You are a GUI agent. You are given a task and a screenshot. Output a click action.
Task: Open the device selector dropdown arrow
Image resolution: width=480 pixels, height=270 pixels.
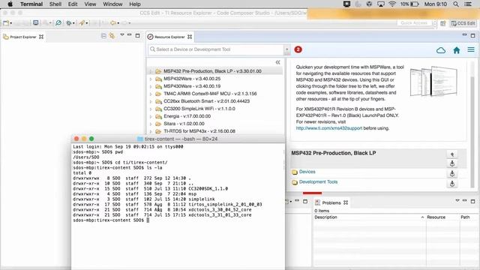pyautogui.click(x=286, y=49)
